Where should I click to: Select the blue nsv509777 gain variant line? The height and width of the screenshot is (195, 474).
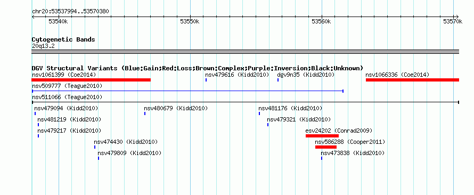coord(187,91)
